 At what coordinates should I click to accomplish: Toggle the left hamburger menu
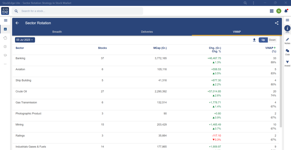[5, 20]
